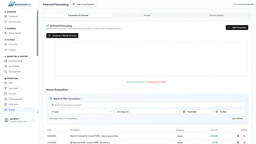The image size is (256, 144).
Task: Click calendar icon in To date
Action: (x=217, y=112)
